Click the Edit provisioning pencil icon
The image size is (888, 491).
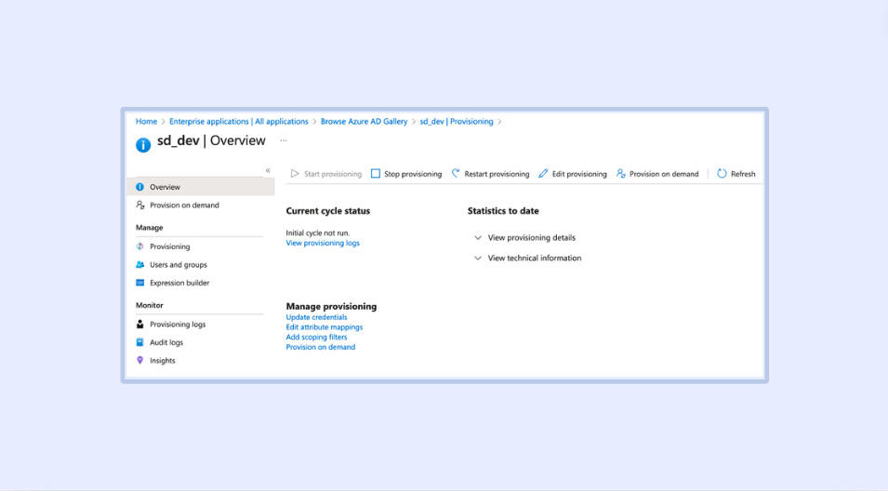coord(543,173)
